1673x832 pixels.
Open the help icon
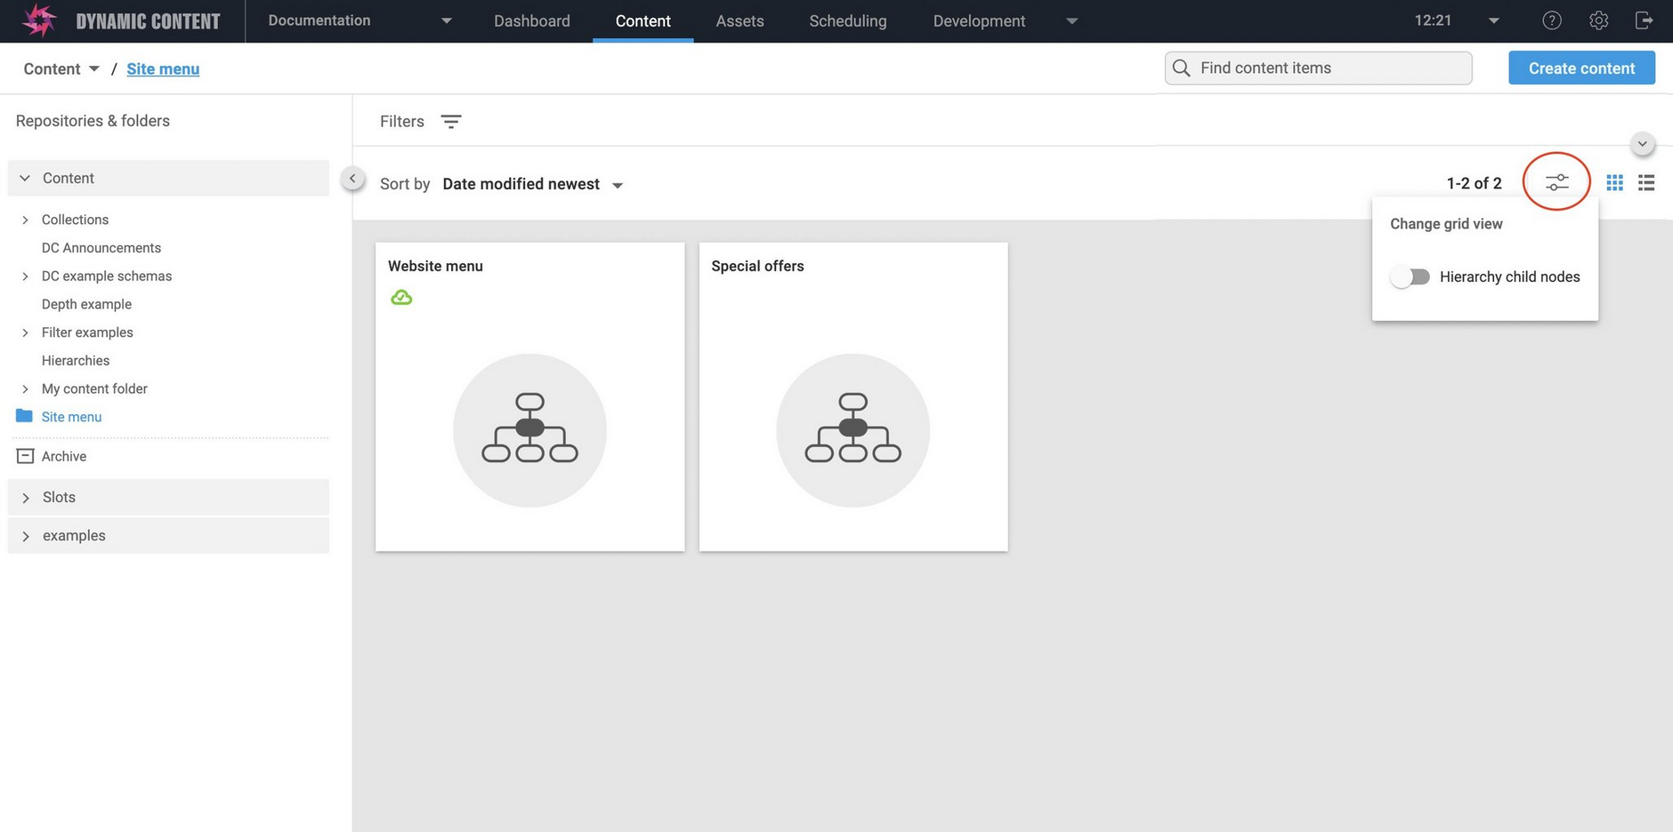pos(1552,20)
